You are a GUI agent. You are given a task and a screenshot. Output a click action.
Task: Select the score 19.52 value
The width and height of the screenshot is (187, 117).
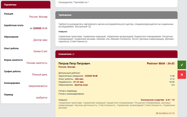(172, 82)
